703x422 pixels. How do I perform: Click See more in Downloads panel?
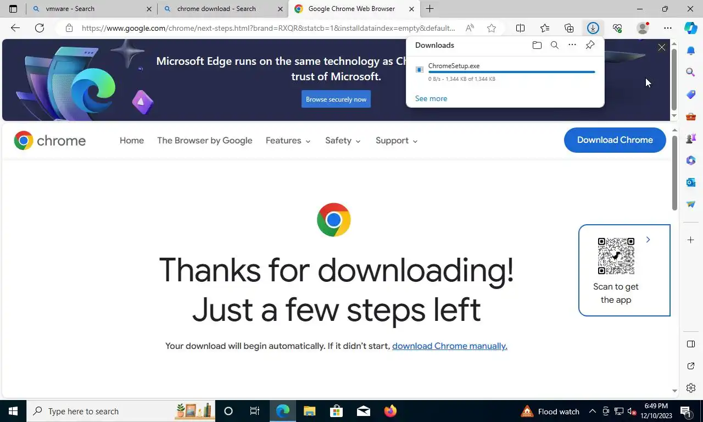tap(431, 98)
